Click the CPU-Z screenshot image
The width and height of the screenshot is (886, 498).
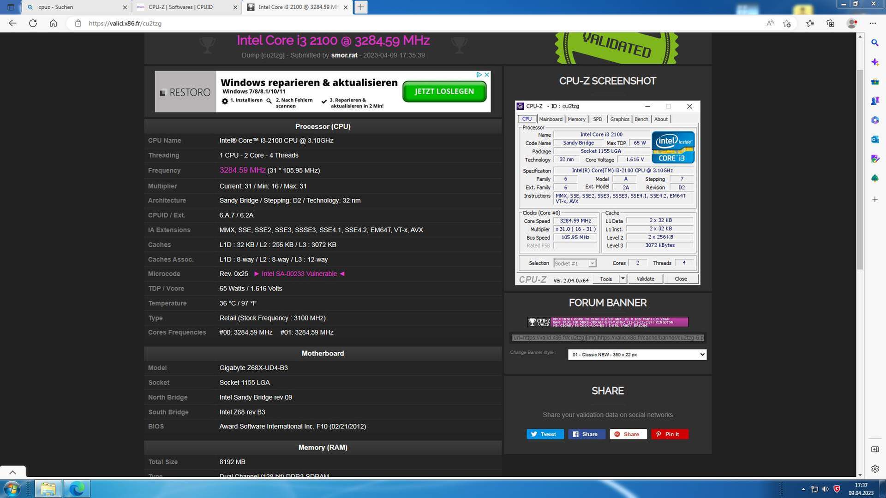coord(607,193)
